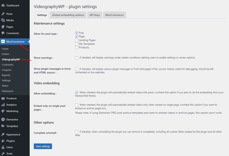Open the Dashboard icon in sidebar
This screenshot has width=229, height=156.
[3, 6]
